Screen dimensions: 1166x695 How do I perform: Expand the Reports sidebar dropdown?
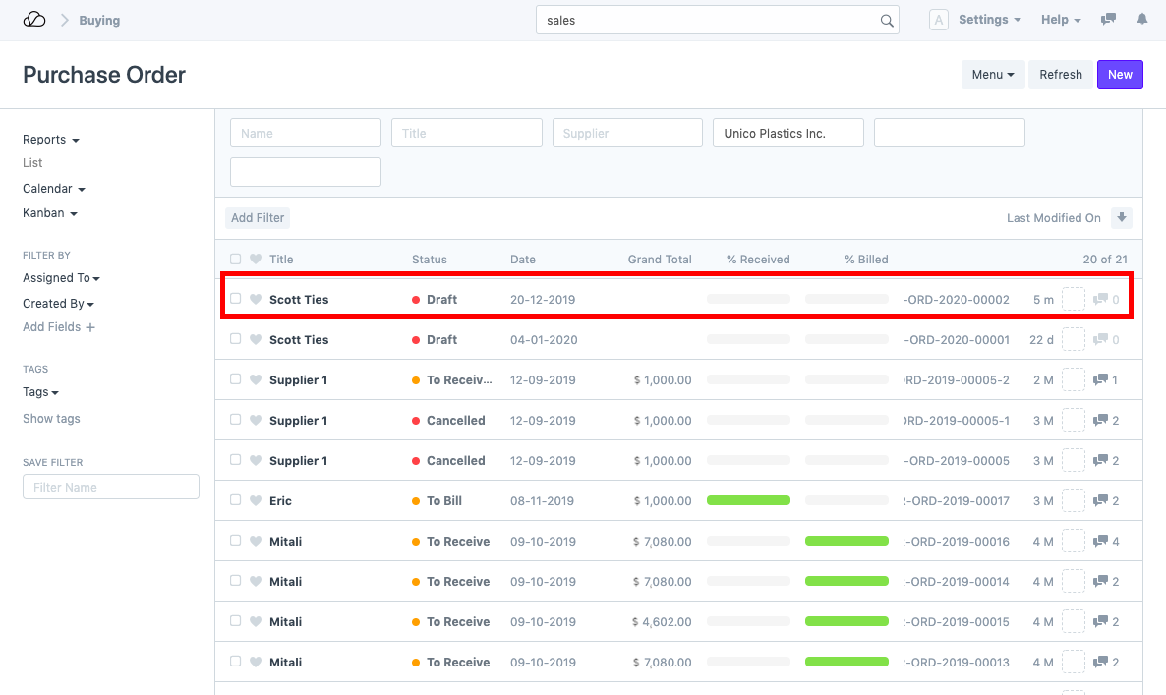point(50,140)
